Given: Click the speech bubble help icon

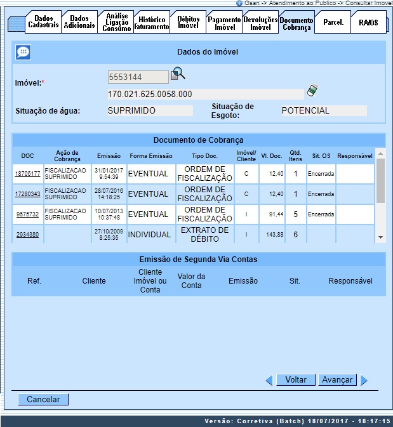Looking at the screenshot, I should 23,53.
